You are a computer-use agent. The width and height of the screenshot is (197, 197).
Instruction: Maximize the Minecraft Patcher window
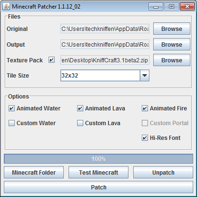(x=171, y=7)
